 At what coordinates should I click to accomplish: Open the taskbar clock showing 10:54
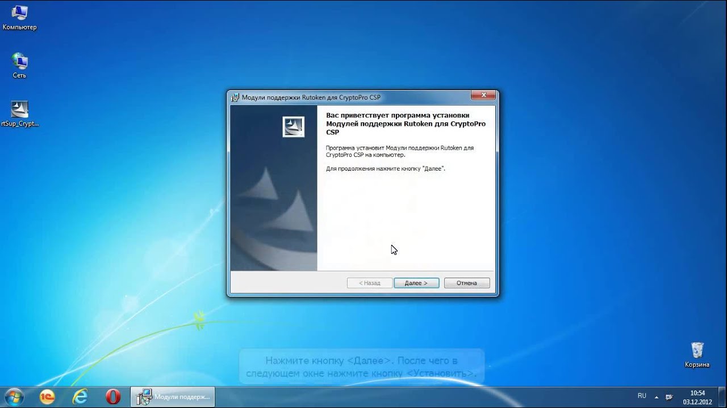[x=697, y=397]
